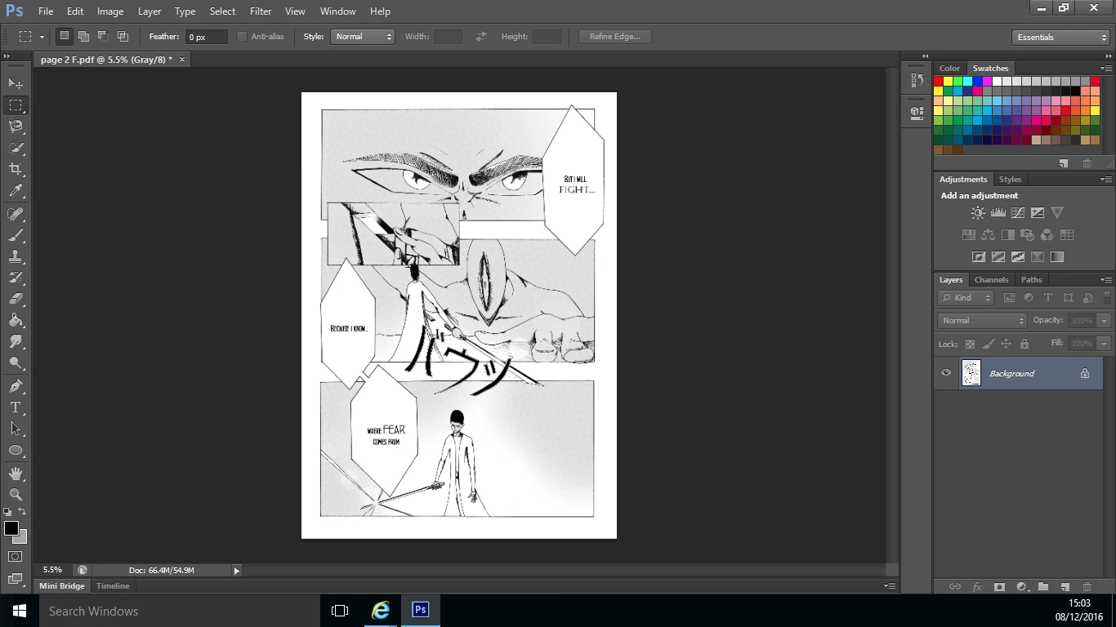Open the layer Fill dropdown arrow
Screen dimensions: 1116x627
tap(1105, 344)
